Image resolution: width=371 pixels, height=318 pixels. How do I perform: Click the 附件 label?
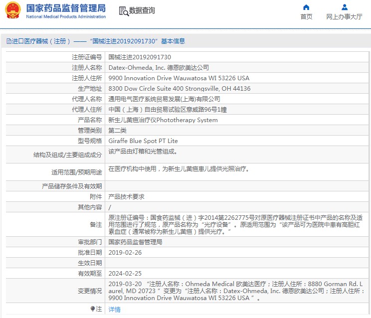(x=96, y=197)
